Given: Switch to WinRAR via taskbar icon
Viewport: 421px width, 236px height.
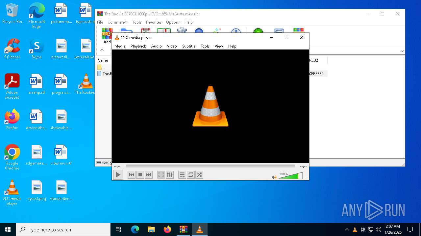Looking at the screenshot, I should coord(183,229).
